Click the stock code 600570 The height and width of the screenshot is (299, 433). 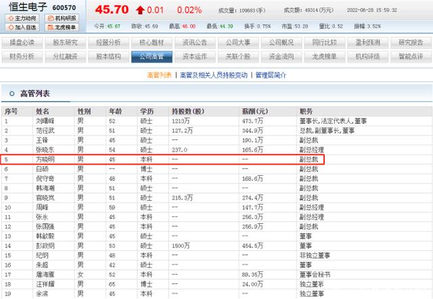coord(64,7)
